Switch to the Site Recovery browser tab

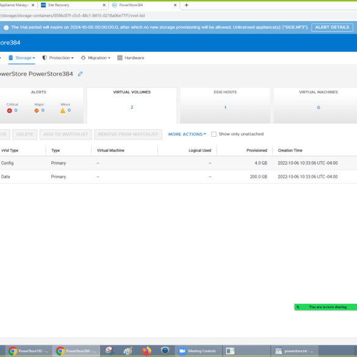point(73,5)
